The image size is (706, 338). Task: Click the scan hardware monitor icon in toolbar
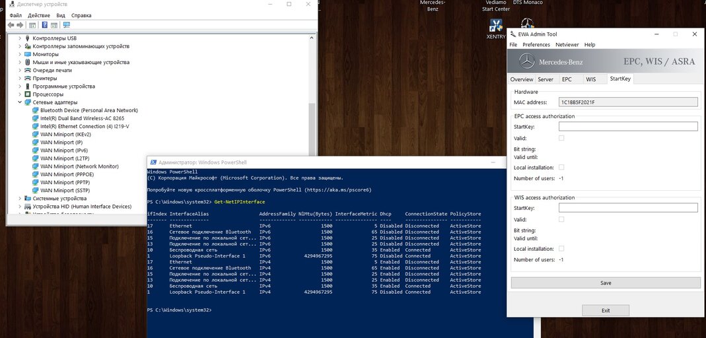(67, 25)
